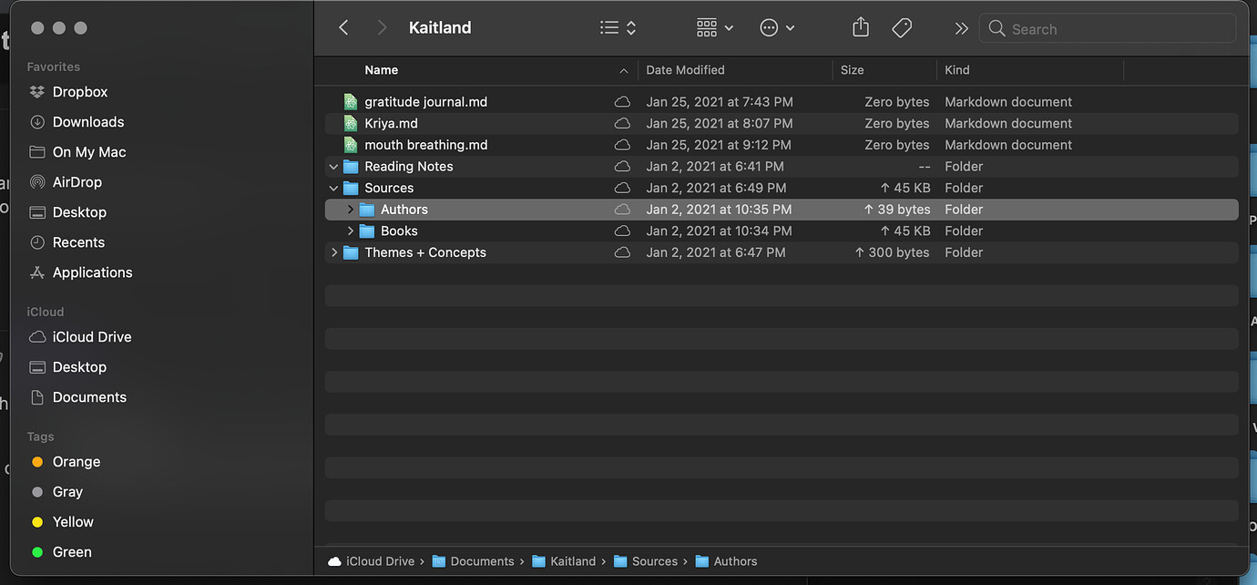Viewport: 1257px width, 585px height.
Task: Click inside the Search field
Action: point(1107,28)
